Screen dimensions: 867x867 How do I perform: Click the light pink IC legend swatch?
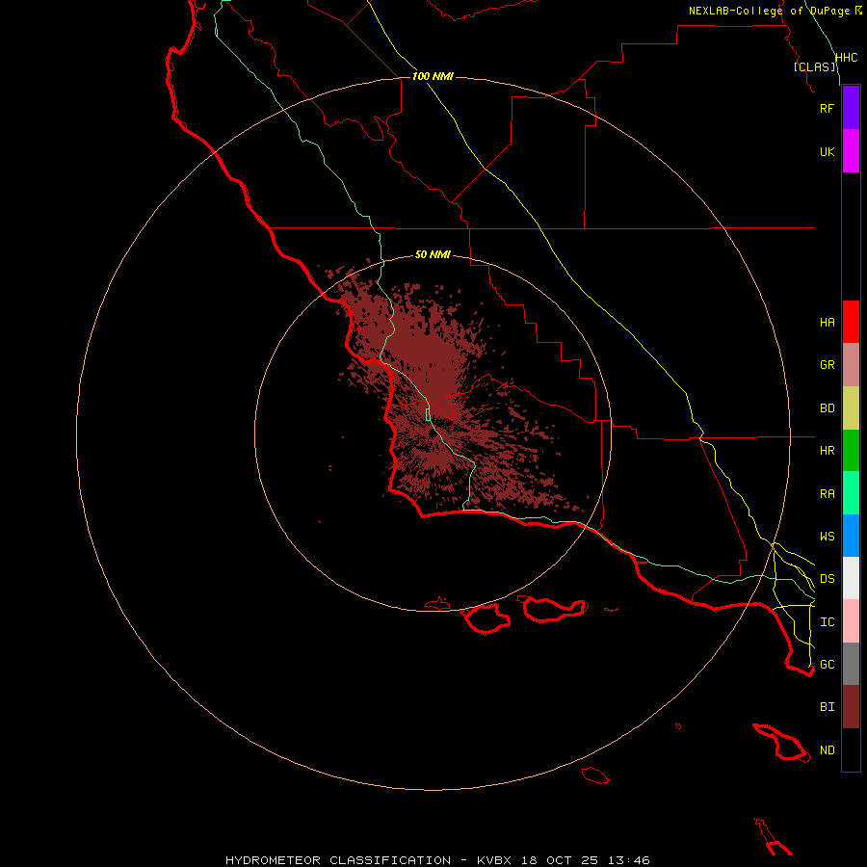(851, 621)
